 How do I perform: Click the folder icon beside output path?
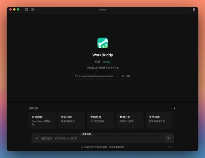77,76
